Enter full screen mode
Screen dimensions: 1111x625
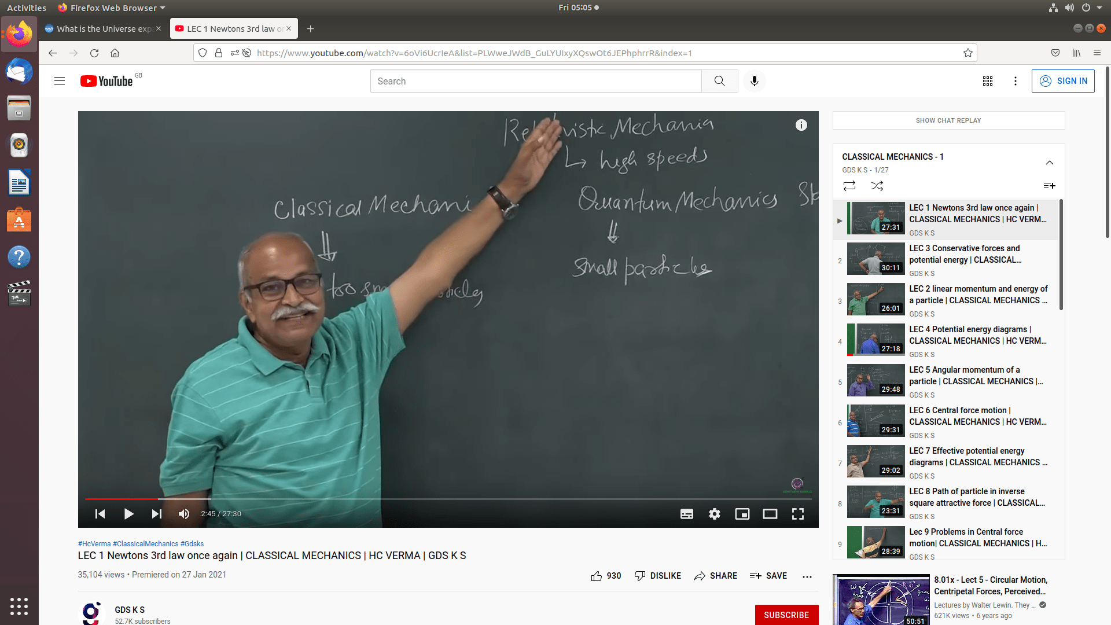tap(798, 514)
